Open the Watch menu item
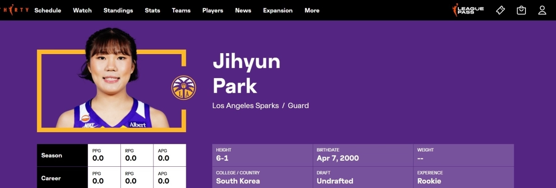The height and width of the screenshot is (188, 556). tap(82, 10)
